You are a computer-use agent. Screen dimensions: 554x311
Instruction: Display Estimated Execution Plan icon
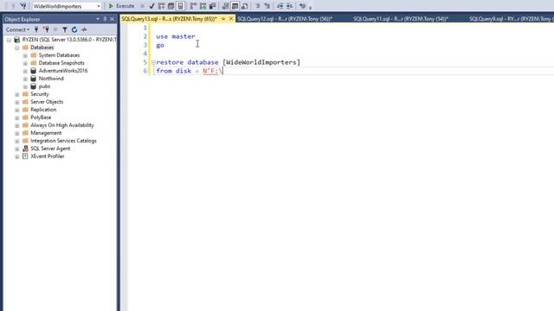(x=162, y=6)
